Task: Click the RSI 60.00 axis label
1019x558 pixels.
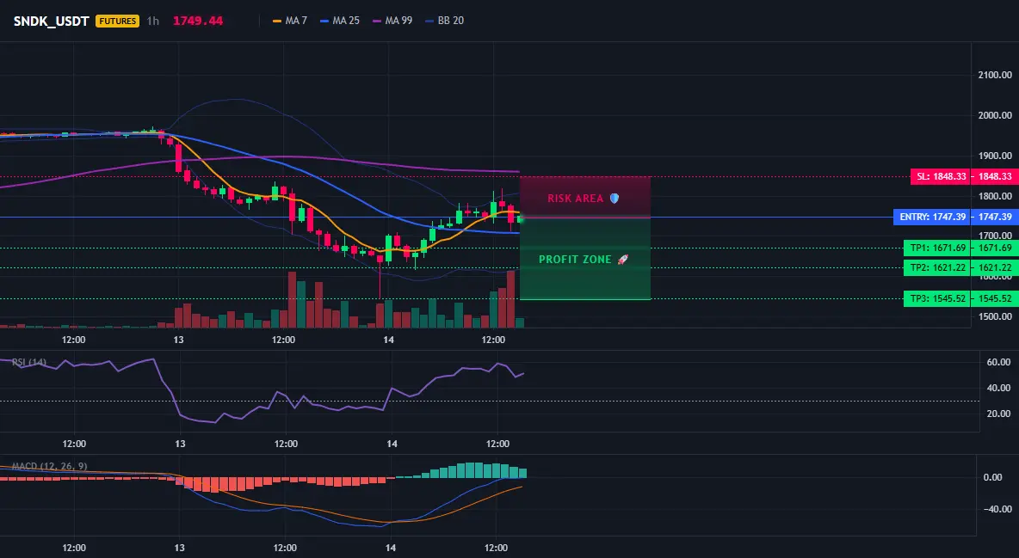Action: 999,362
